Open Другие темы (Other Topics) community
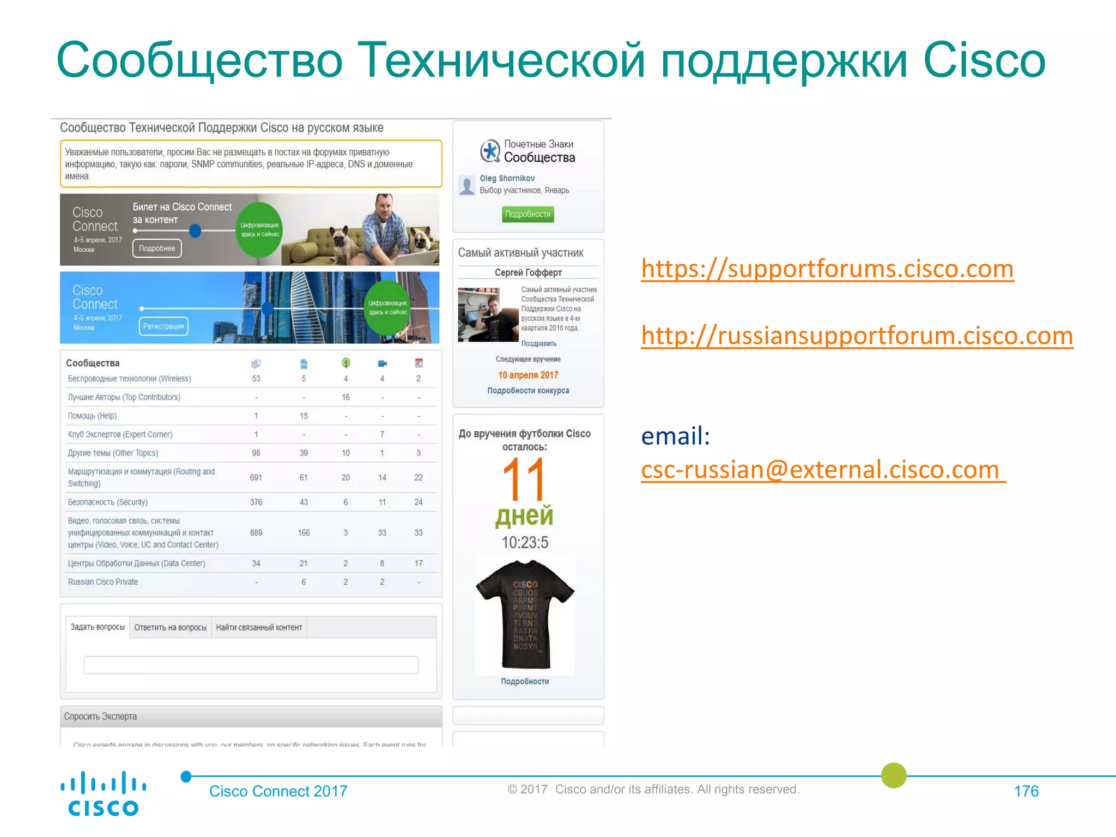This screenshot has height=837, width=1116. 113,453
